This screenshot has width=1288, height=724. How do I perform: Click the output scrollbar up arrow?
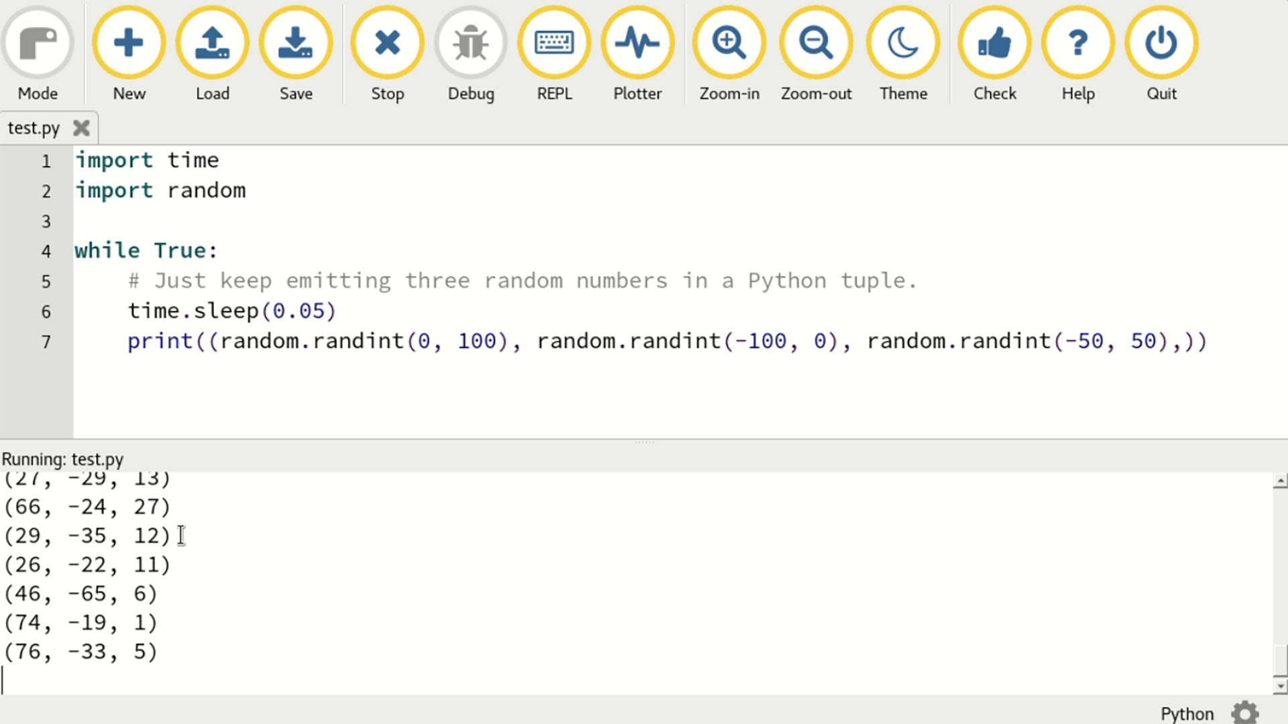[x=1280, y=480]
